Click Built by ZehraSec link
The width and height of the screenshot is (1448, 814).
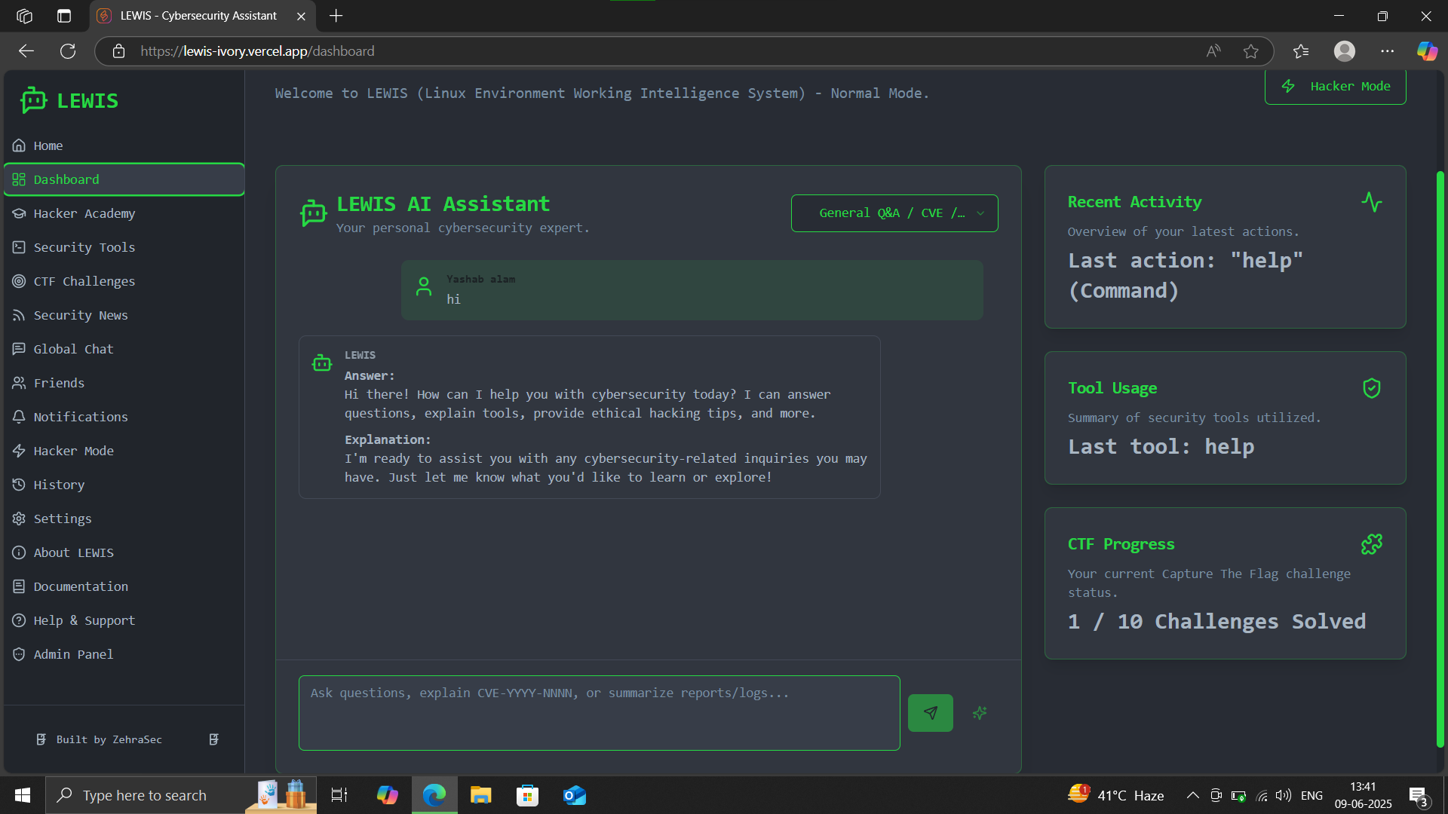coord(109,739)
